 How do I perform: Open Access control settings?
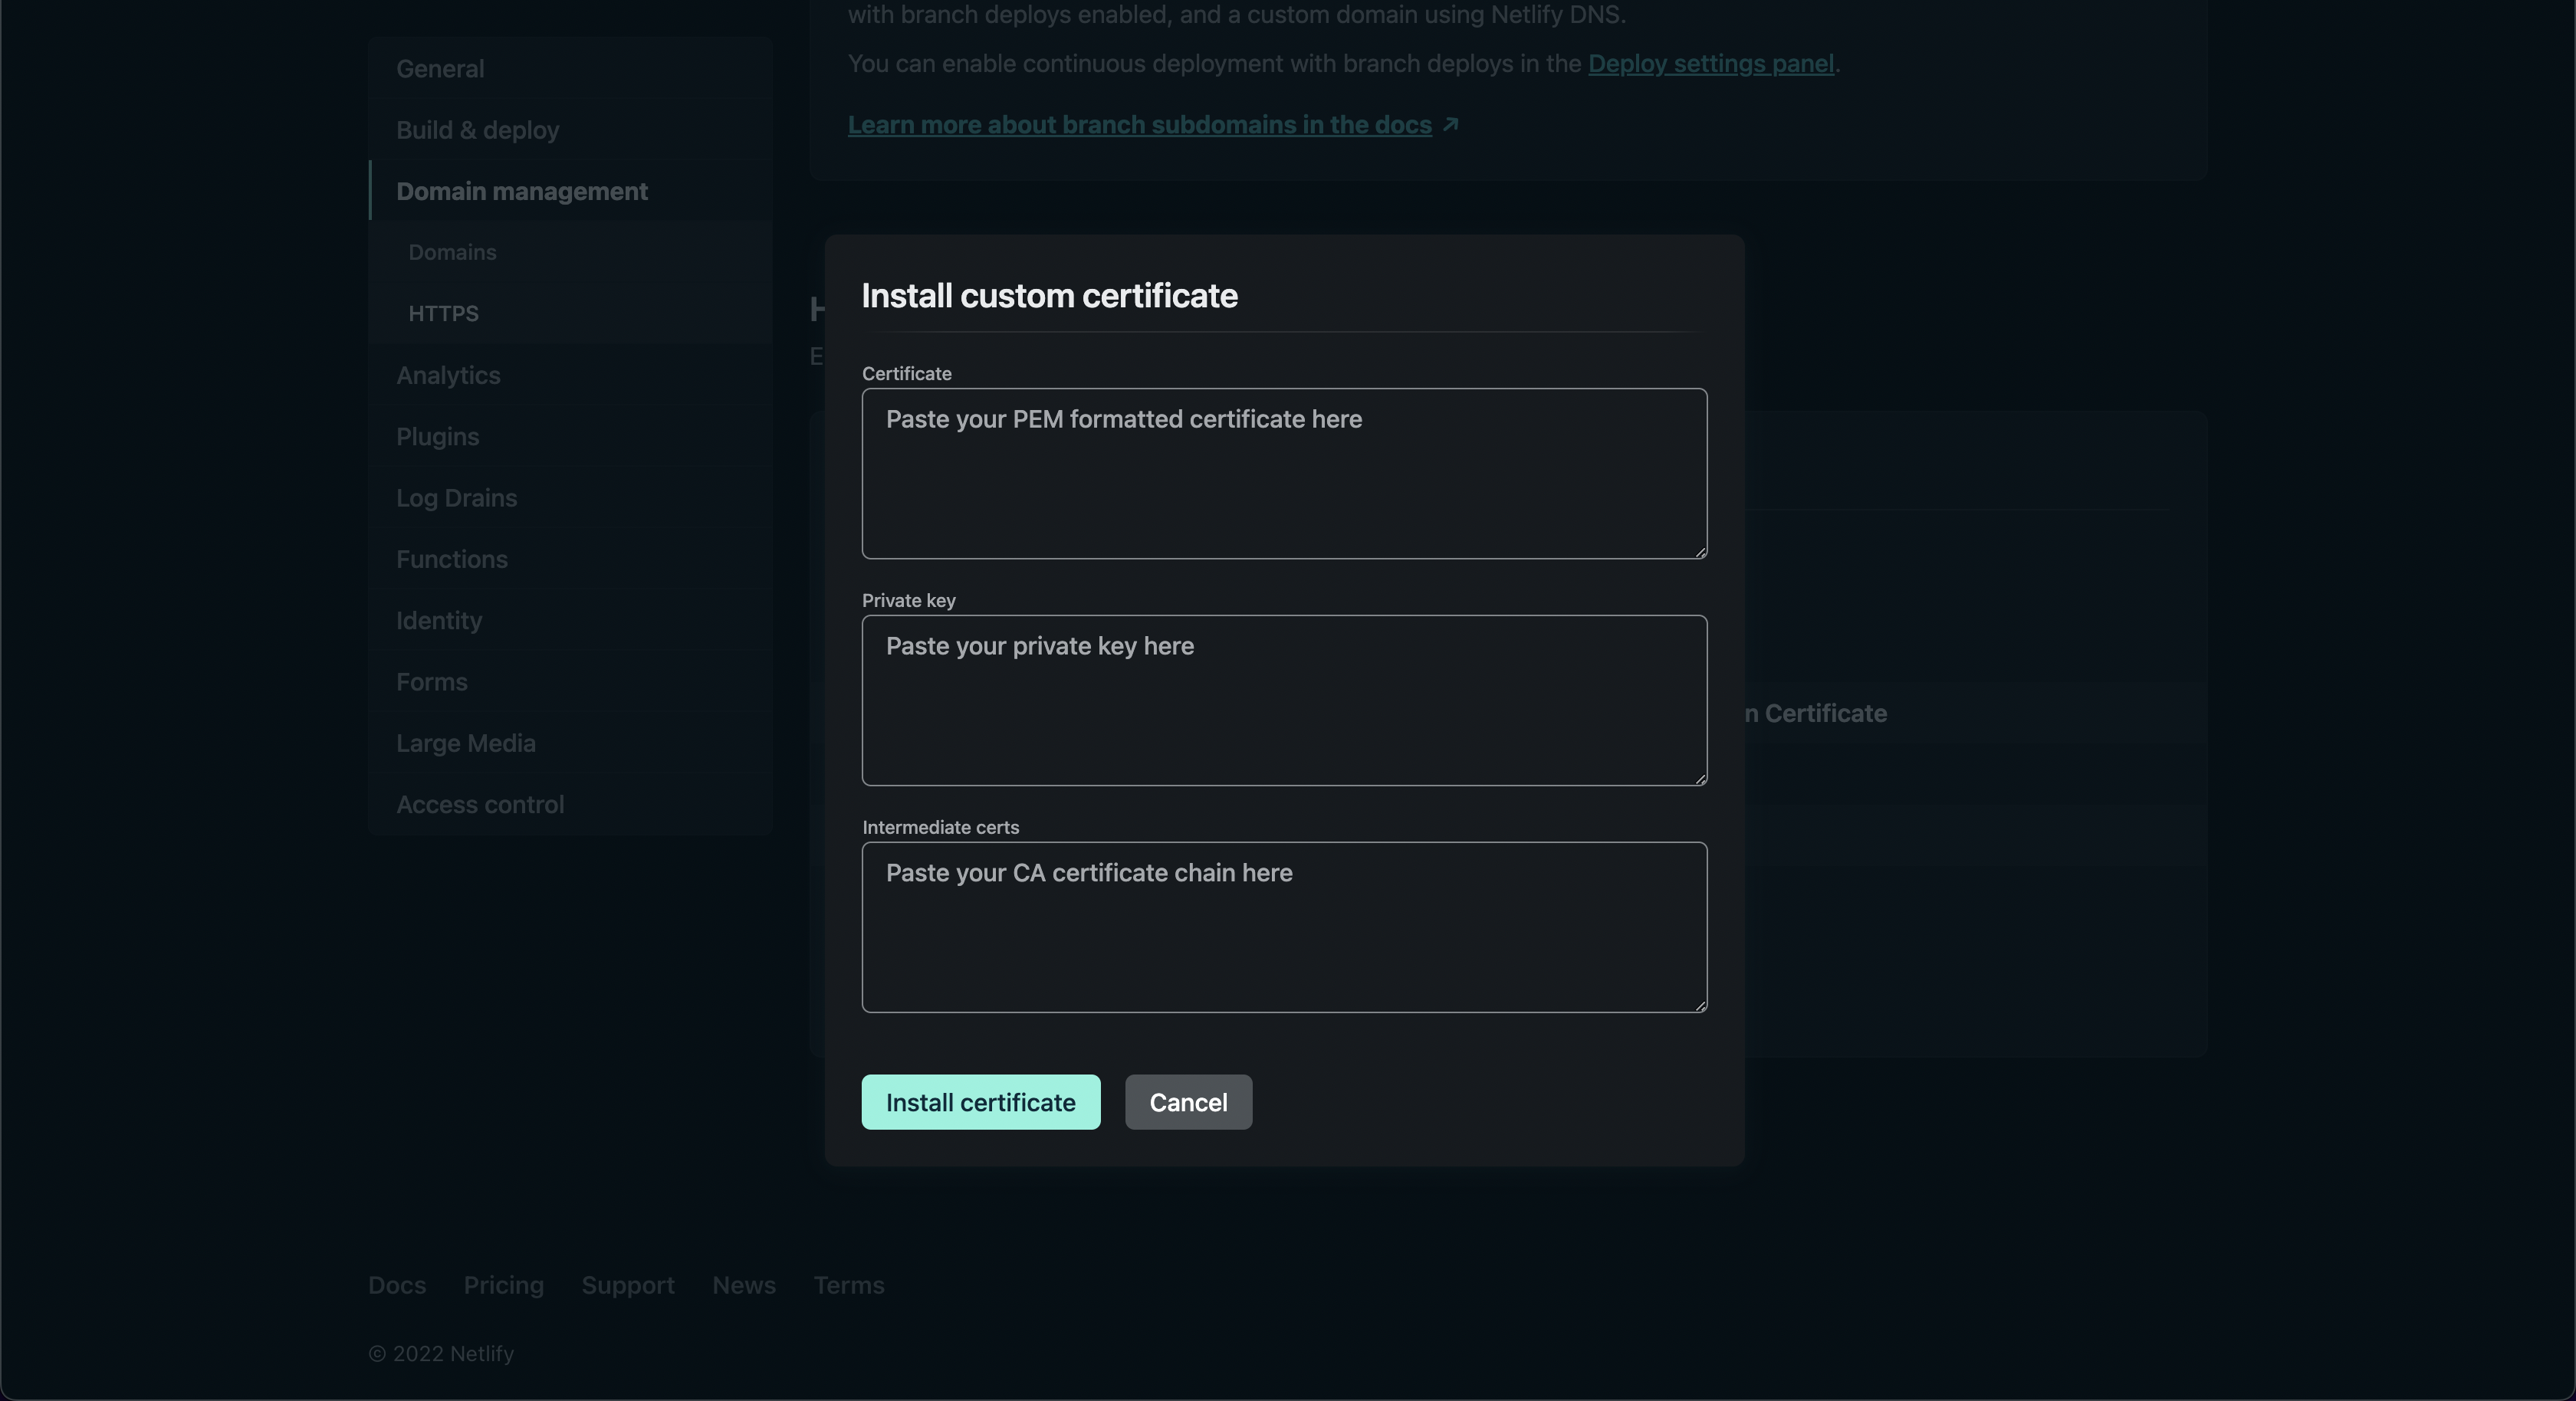tap(480, 804)
